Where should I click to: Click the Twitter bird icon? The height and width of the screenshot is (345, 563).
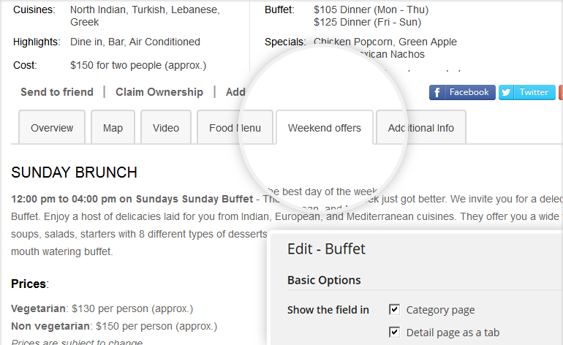pyautogui.click(x=506, y=92)
